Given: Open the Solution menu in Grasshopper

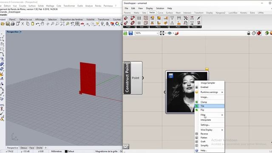Looking at the screenshot, I should (160, 8).
